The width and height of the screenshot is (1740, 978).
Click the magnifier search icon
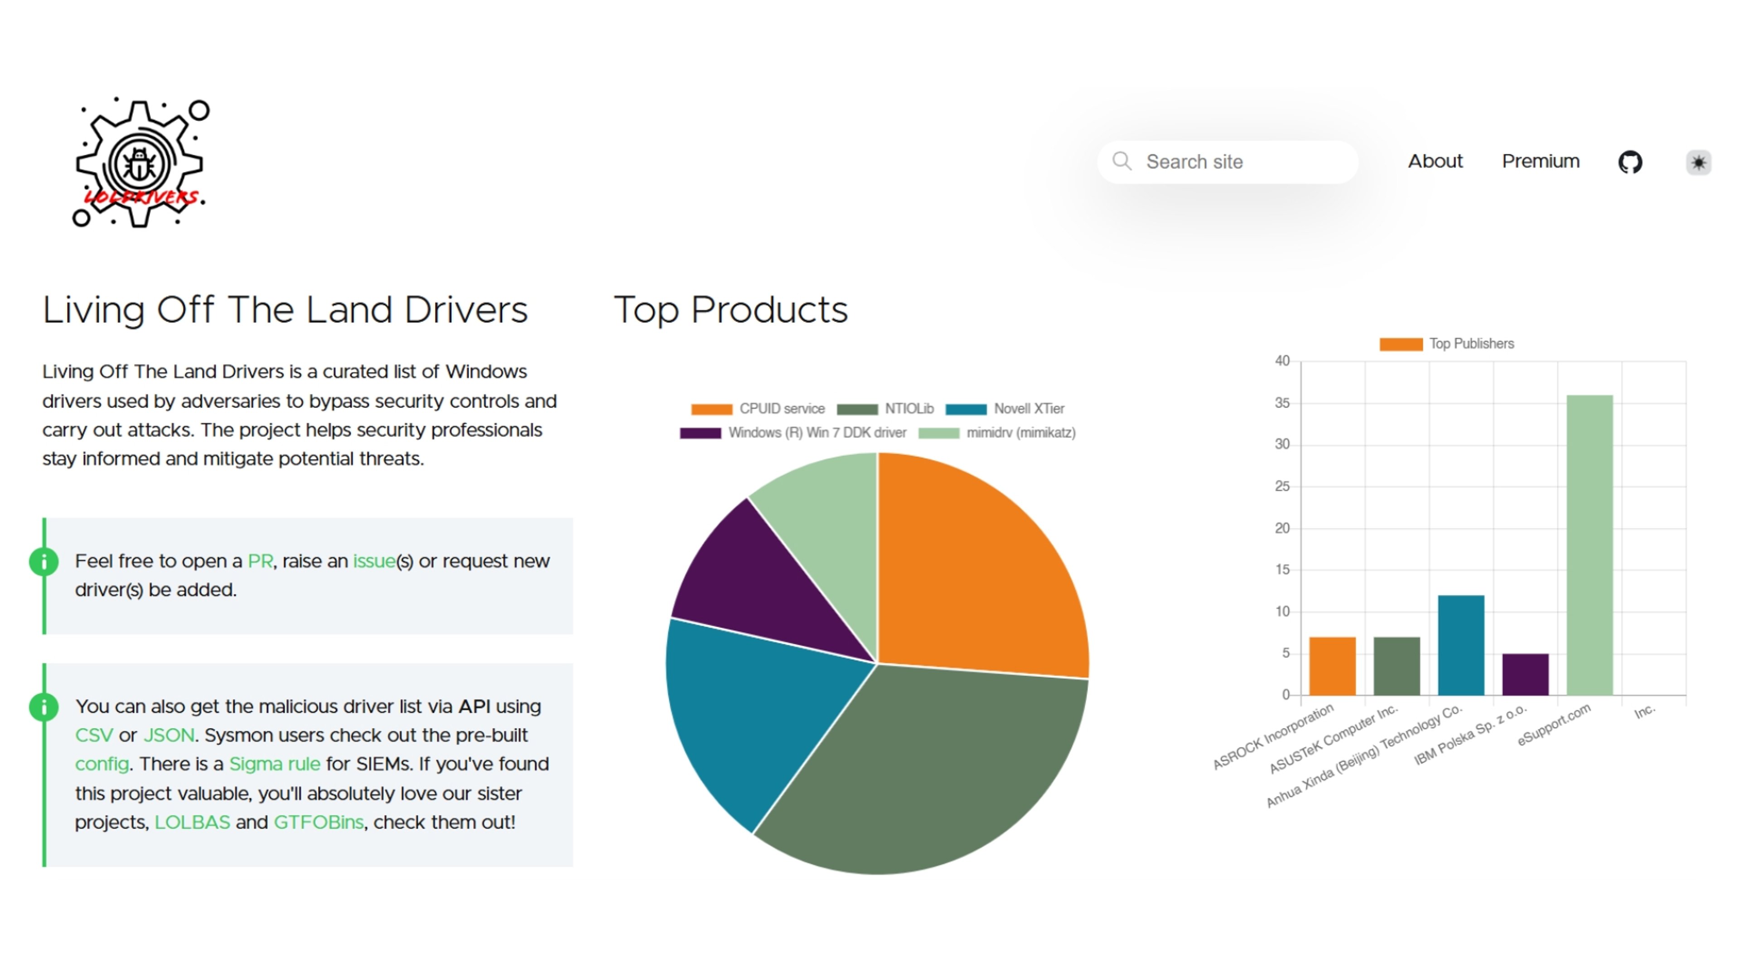[x=1122, y=161]
